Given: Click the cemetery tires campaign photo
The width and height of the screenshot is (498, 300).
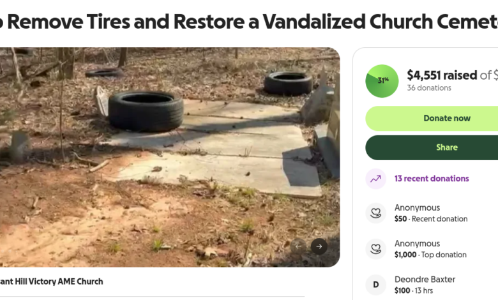Looking at the screenshot, I should pyautogui.click(x=170, y=157).
